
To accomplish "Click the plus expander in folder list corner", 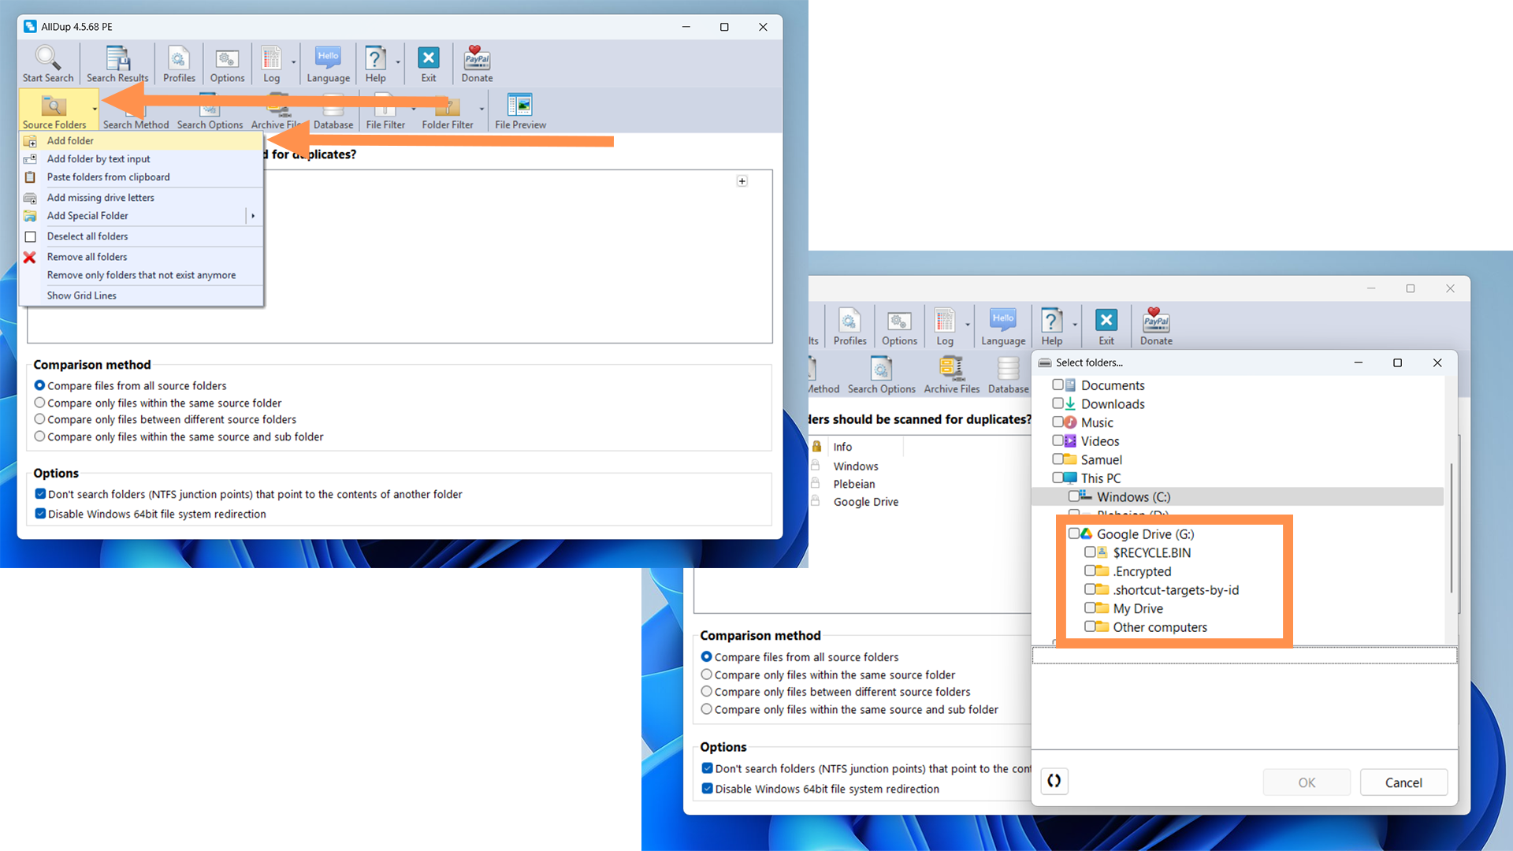I will tap(742, 181).
